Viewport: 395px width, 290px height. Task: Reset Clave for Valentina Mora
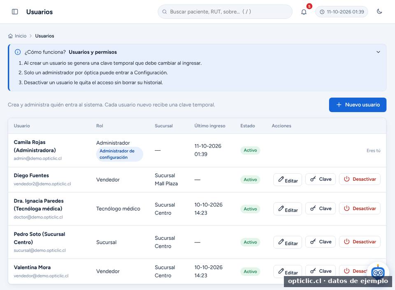point(321,271)
